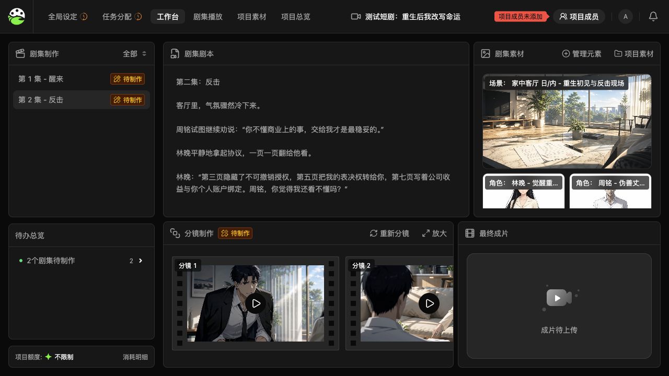The image size is (669, 376).
Task: Click the 放大 label to enlarge storyboard
Action: (x=440, y=233)
